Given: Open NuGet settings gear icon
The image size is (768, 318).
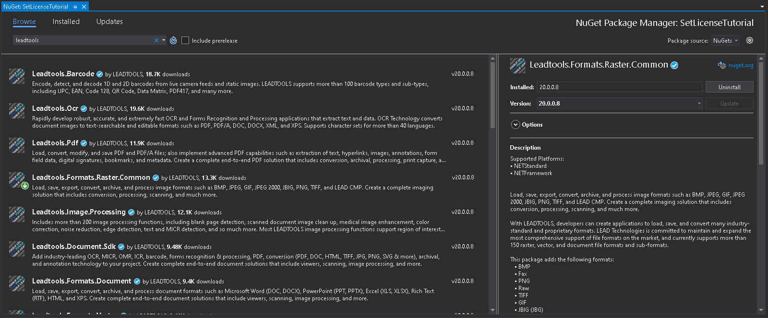Looking at the screenshot, I should tap(749, 41).
